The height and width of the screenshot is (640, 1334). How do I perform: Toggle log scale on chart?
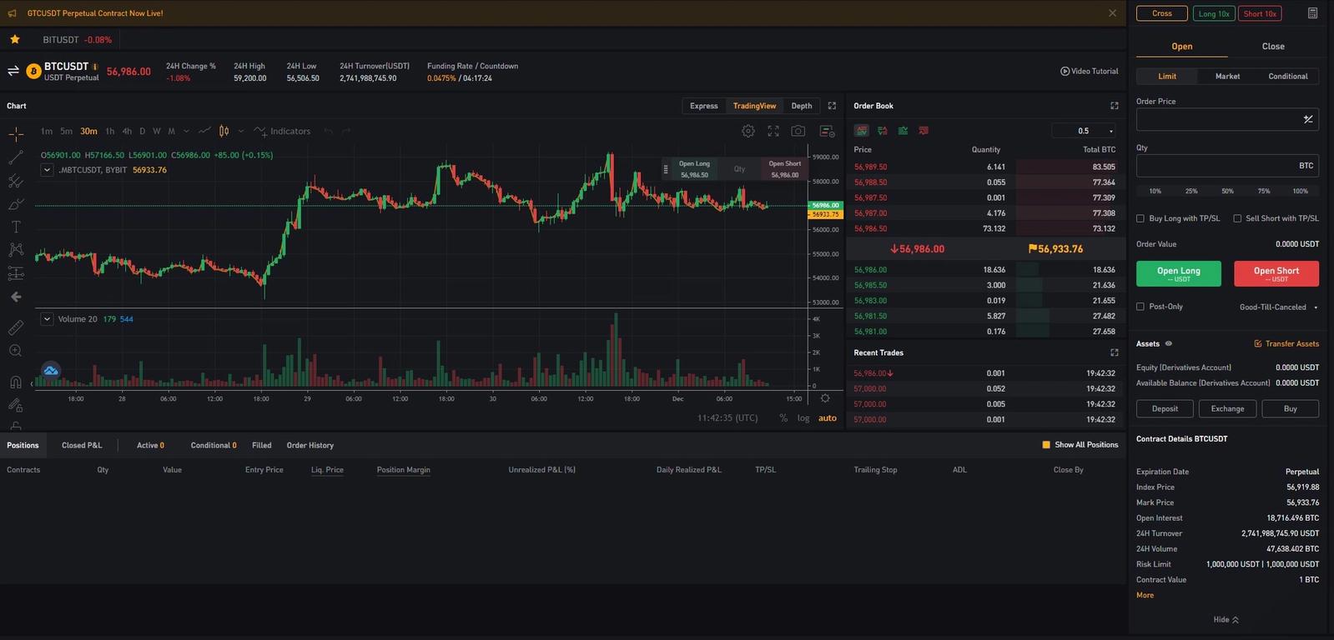coord(803,418)
